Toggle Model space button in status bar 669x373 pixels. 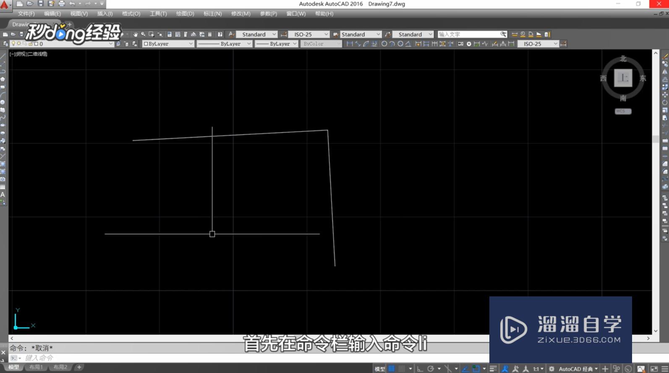click(x=379, y=369)
